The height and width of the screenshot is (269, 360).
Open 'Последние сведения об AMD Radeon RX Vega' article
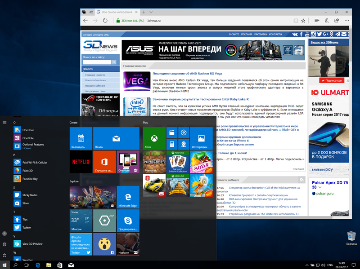(x=187, y=74)
